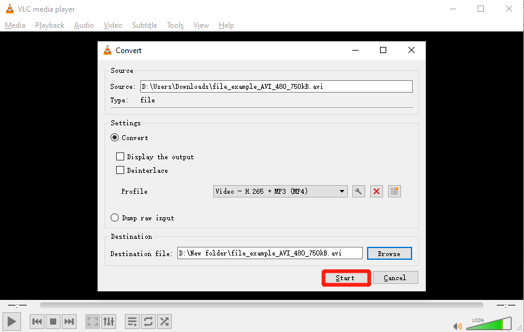Viewport: 524px width, 332px height.
Task: Open the Media menu
Action: [x=15, y=25]
